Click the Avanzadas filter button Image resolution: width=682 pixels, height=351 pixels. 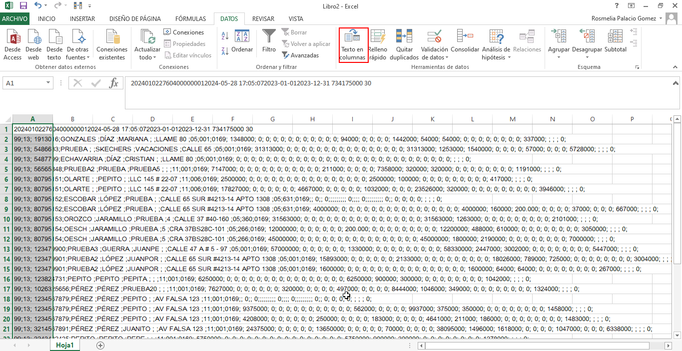300,55
